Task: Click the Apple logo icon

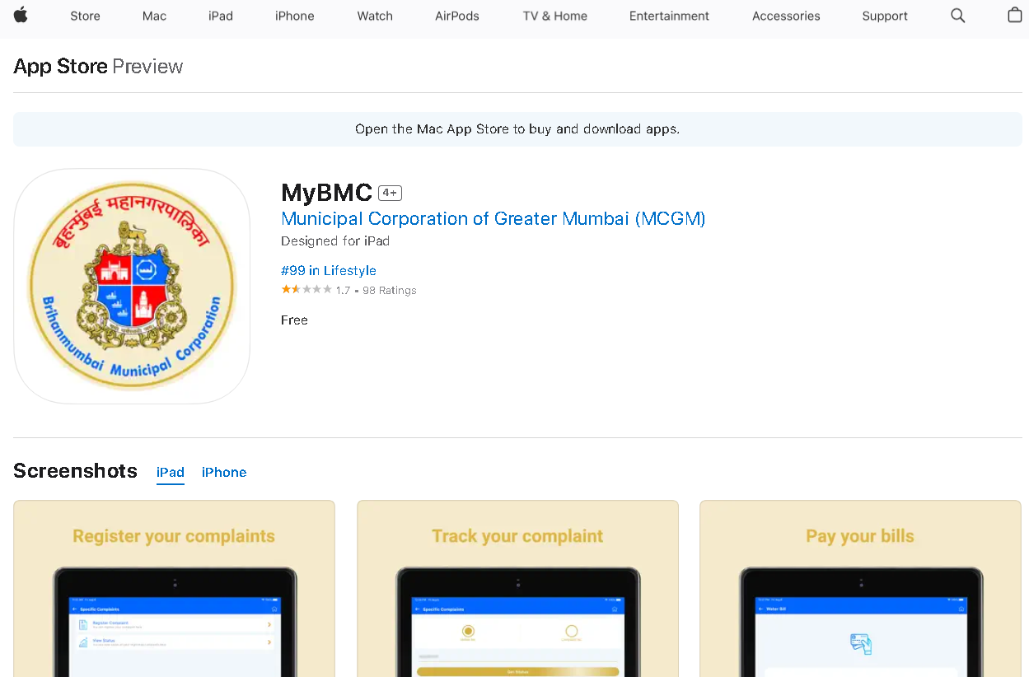Action: click(x=21, y=16)
